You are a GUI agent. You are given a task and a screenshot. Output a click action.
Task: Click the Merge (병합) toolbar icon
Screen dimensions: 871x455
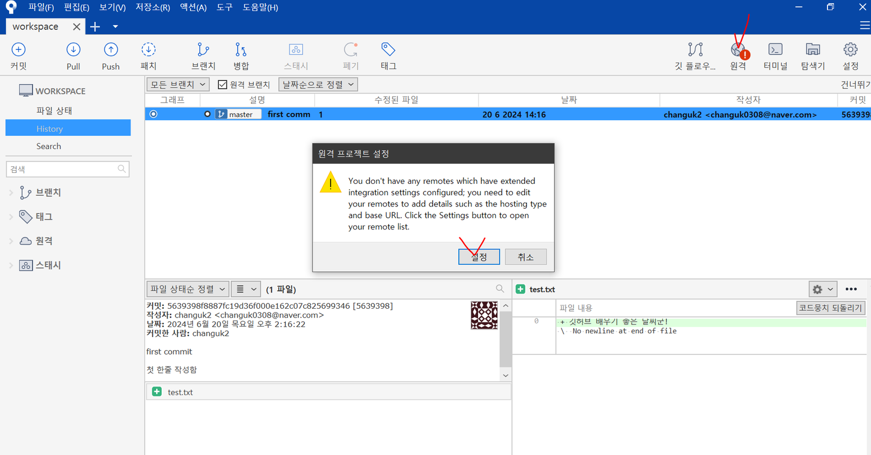[241, 50]
